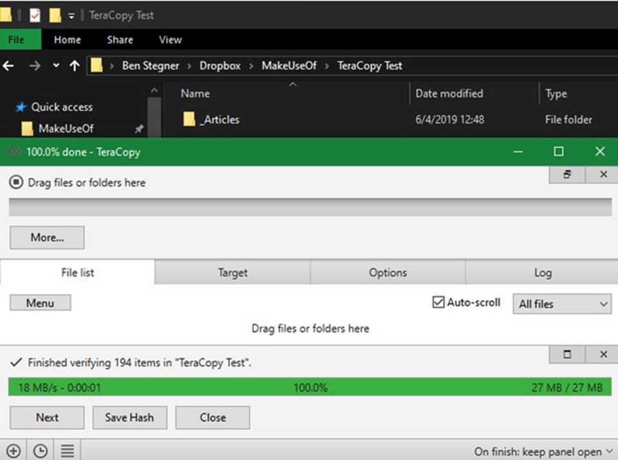Click TeraCopy title bar arrows icon

click(14, 152)
